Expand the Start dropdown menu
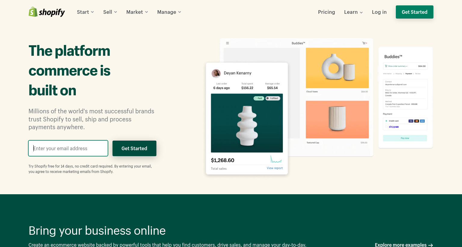Screen dimensions: 462x247 click(x=85, y=12)
